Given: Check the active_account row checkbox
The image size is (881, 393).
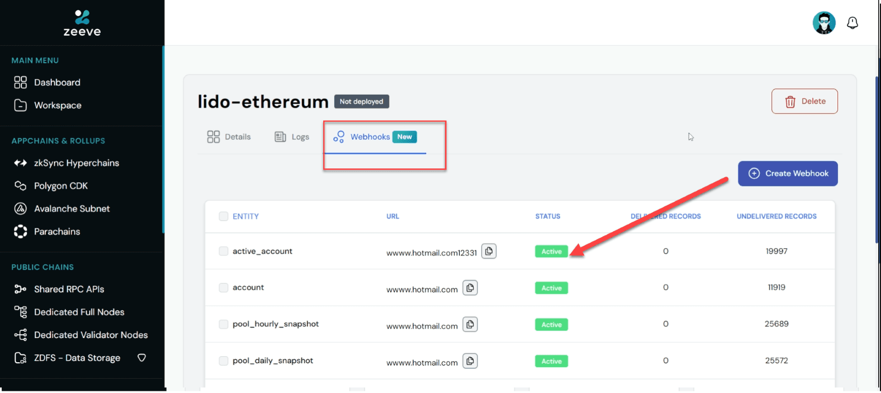Looking at the screenshot, I should (x=224, y=251).
